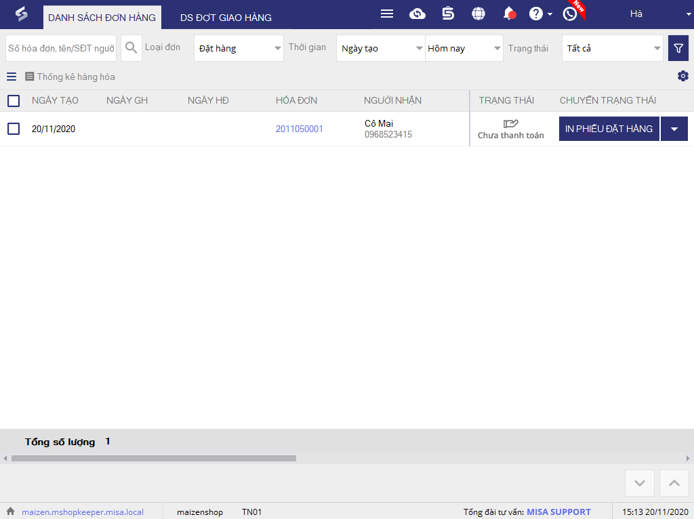Switch to Danh sách đơn hàng tab
The height and width of the screenshot is (519, 694).
coord(102,18)
